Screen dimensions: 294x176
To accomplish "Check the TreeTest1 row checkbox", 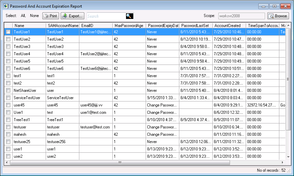I will (x=8, y=120).
